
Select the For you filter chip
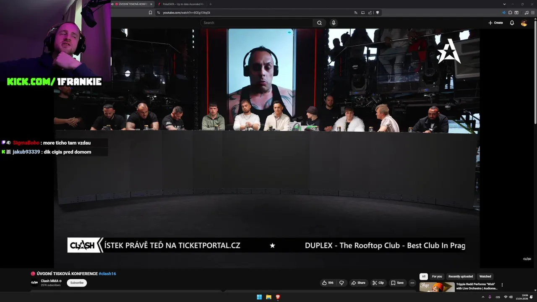[x=437, y=276]
